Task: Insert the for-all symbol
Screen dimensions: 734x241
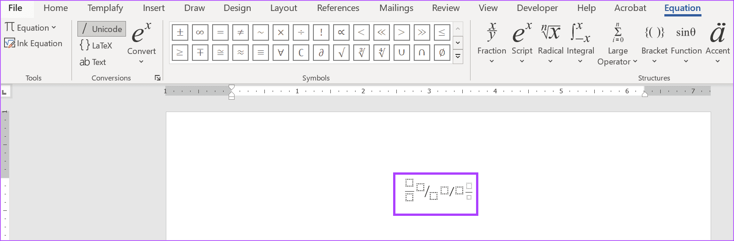Action: click(x=281, y=53)
